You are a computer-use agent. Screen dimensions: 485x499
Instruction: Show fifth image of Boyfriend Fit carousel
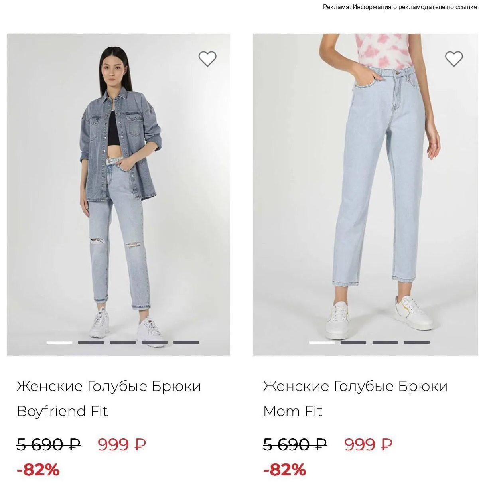click(186, 342)
